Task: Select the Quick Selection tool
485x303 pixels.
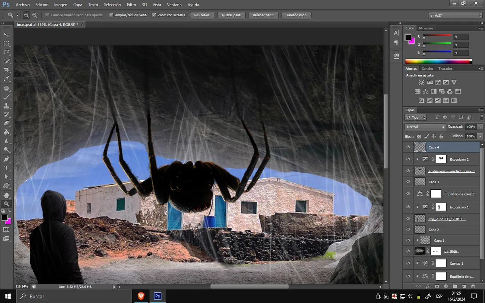Action: pyautogui.click(x=6, y=61)
